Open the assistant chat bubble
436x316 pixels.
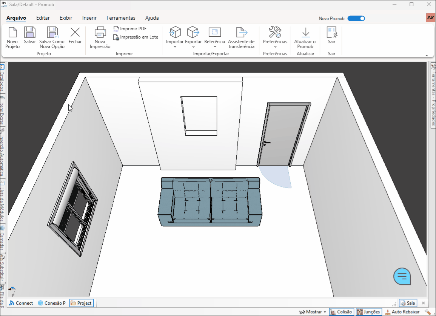pos(402,276)
